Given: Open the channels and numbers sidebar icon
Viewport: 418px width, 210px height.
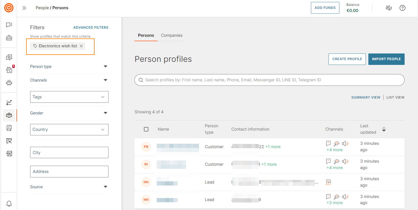Looking at the screenshot, I should (x=9, y=141).
